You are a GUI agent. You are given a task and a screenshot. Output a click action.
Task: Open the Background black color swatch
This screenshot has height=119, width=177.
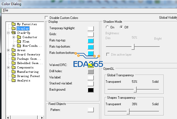pyautogui.click(x=91, y=90)
